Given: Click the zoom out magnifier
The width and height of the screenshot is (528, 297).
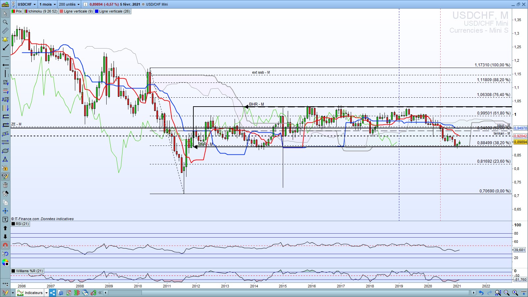Looking at the screenshot, I should tap(507, 293).
